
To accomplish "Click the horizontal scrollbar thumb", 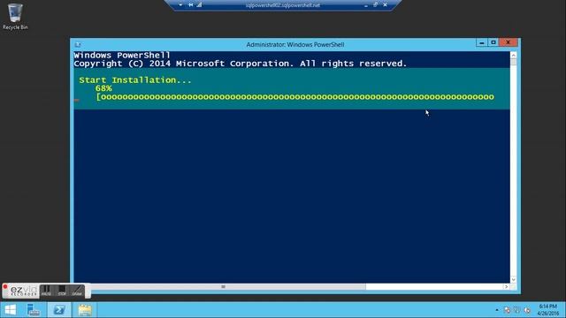I will [223, 286].
